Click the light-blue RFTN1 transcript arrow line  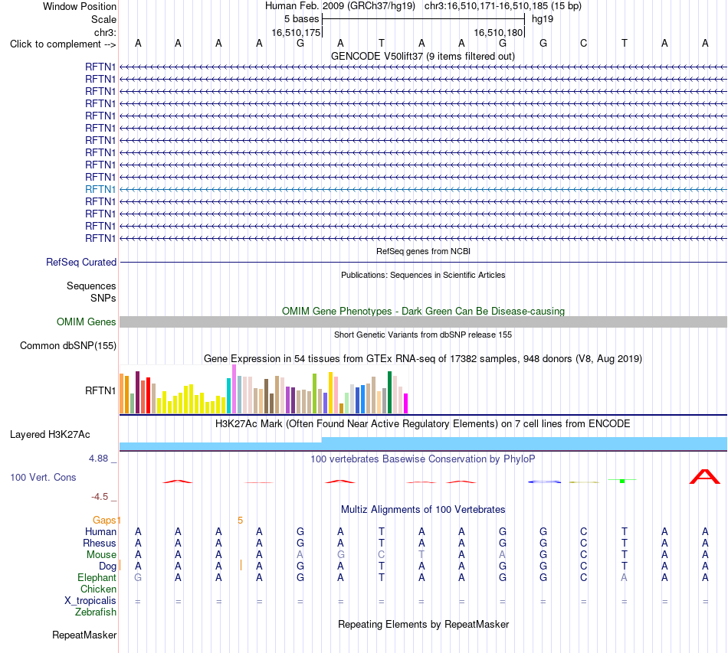tap(423, 189)
